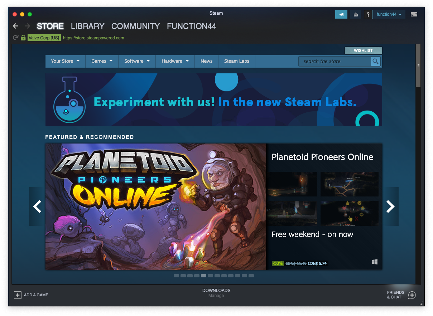Select second Planetoid screenshot thumbnail
This screenshot has width=433, height=316.
(x=350, y=184)
